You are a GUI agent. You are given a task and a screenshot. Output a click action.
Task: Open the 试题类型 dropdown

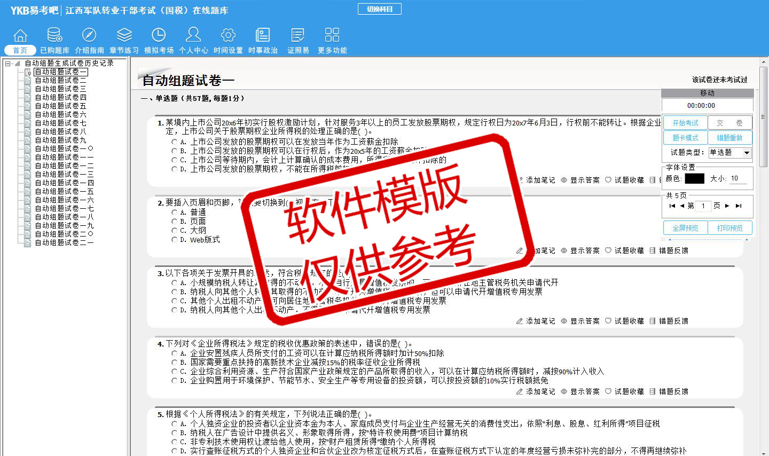747,153
